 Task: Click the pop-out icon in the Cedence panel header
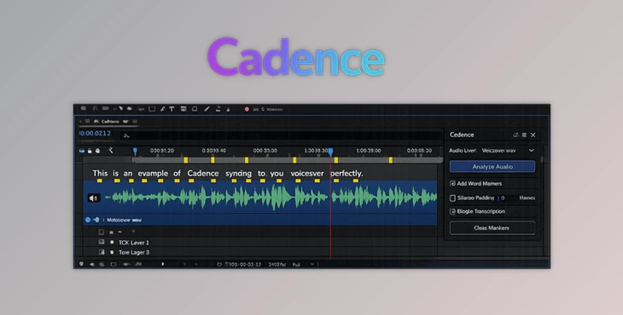(515, 135)
